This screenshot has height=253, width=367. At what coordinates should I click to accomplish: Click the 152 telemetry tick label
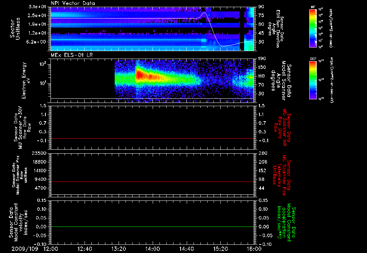(262, 170)
